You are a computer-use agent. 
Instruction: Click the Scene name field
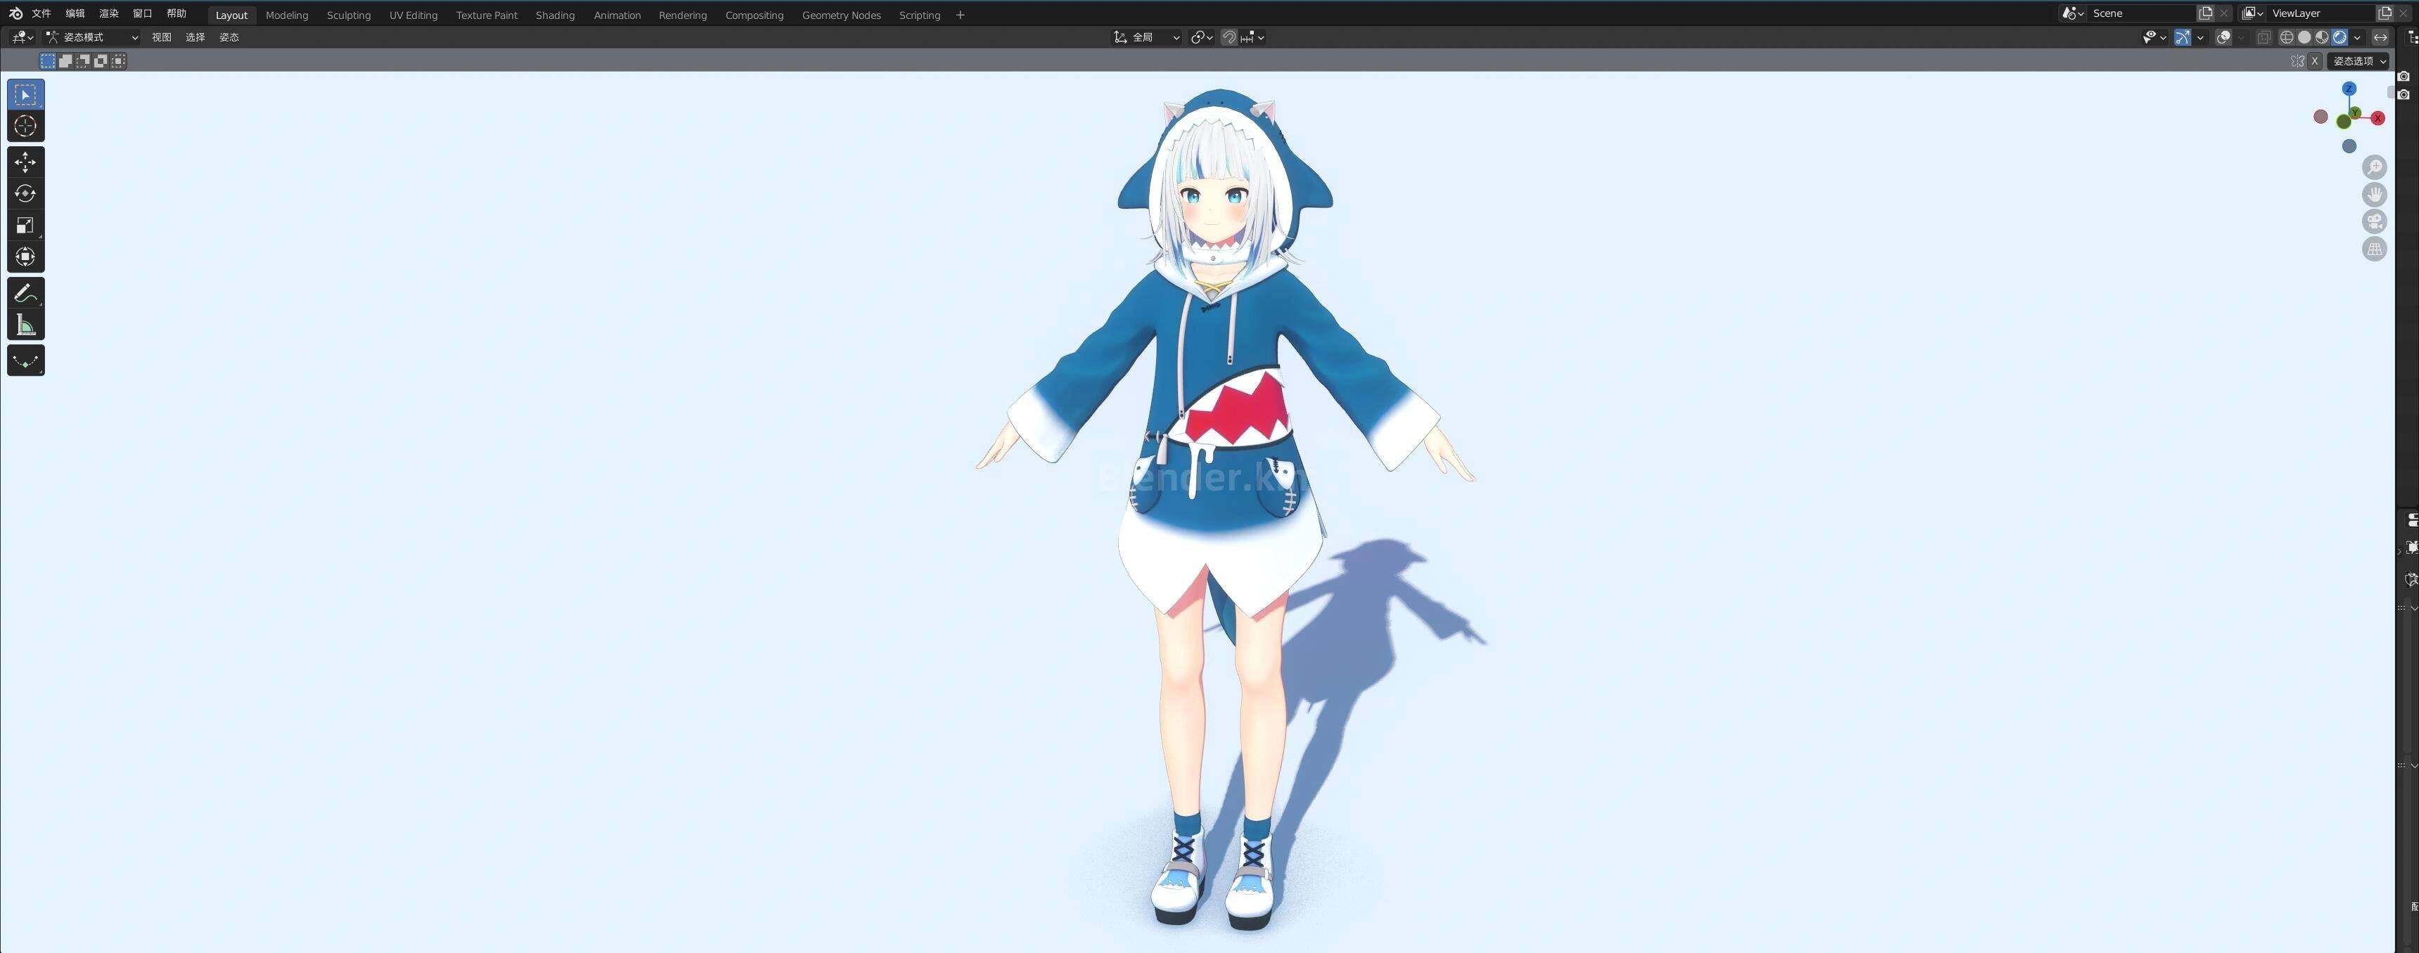2142,13
